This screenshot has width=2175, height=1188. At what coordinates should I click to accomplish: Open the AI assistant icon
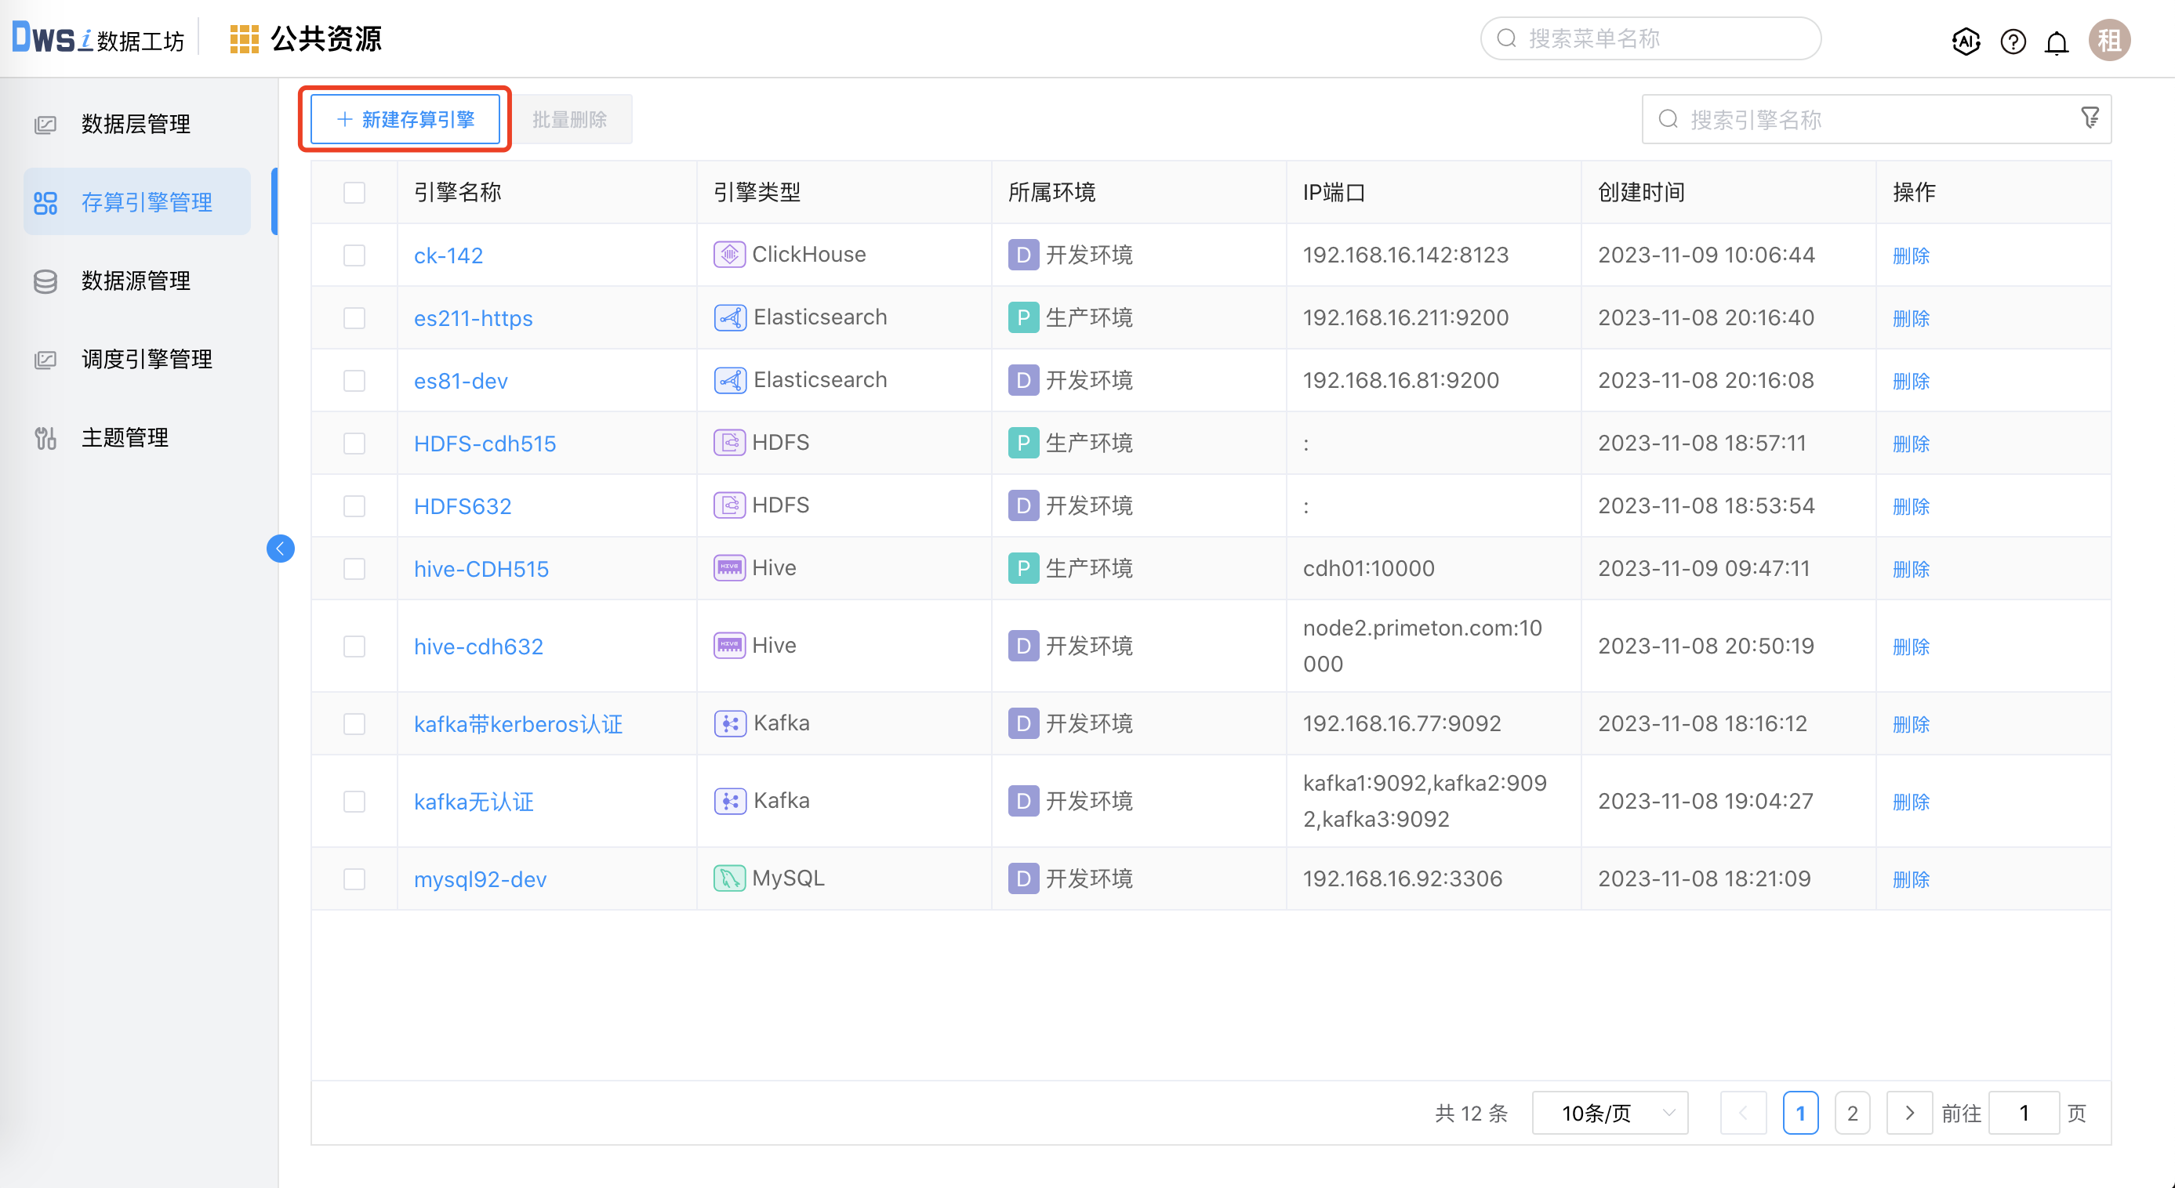click(1966, 41)
